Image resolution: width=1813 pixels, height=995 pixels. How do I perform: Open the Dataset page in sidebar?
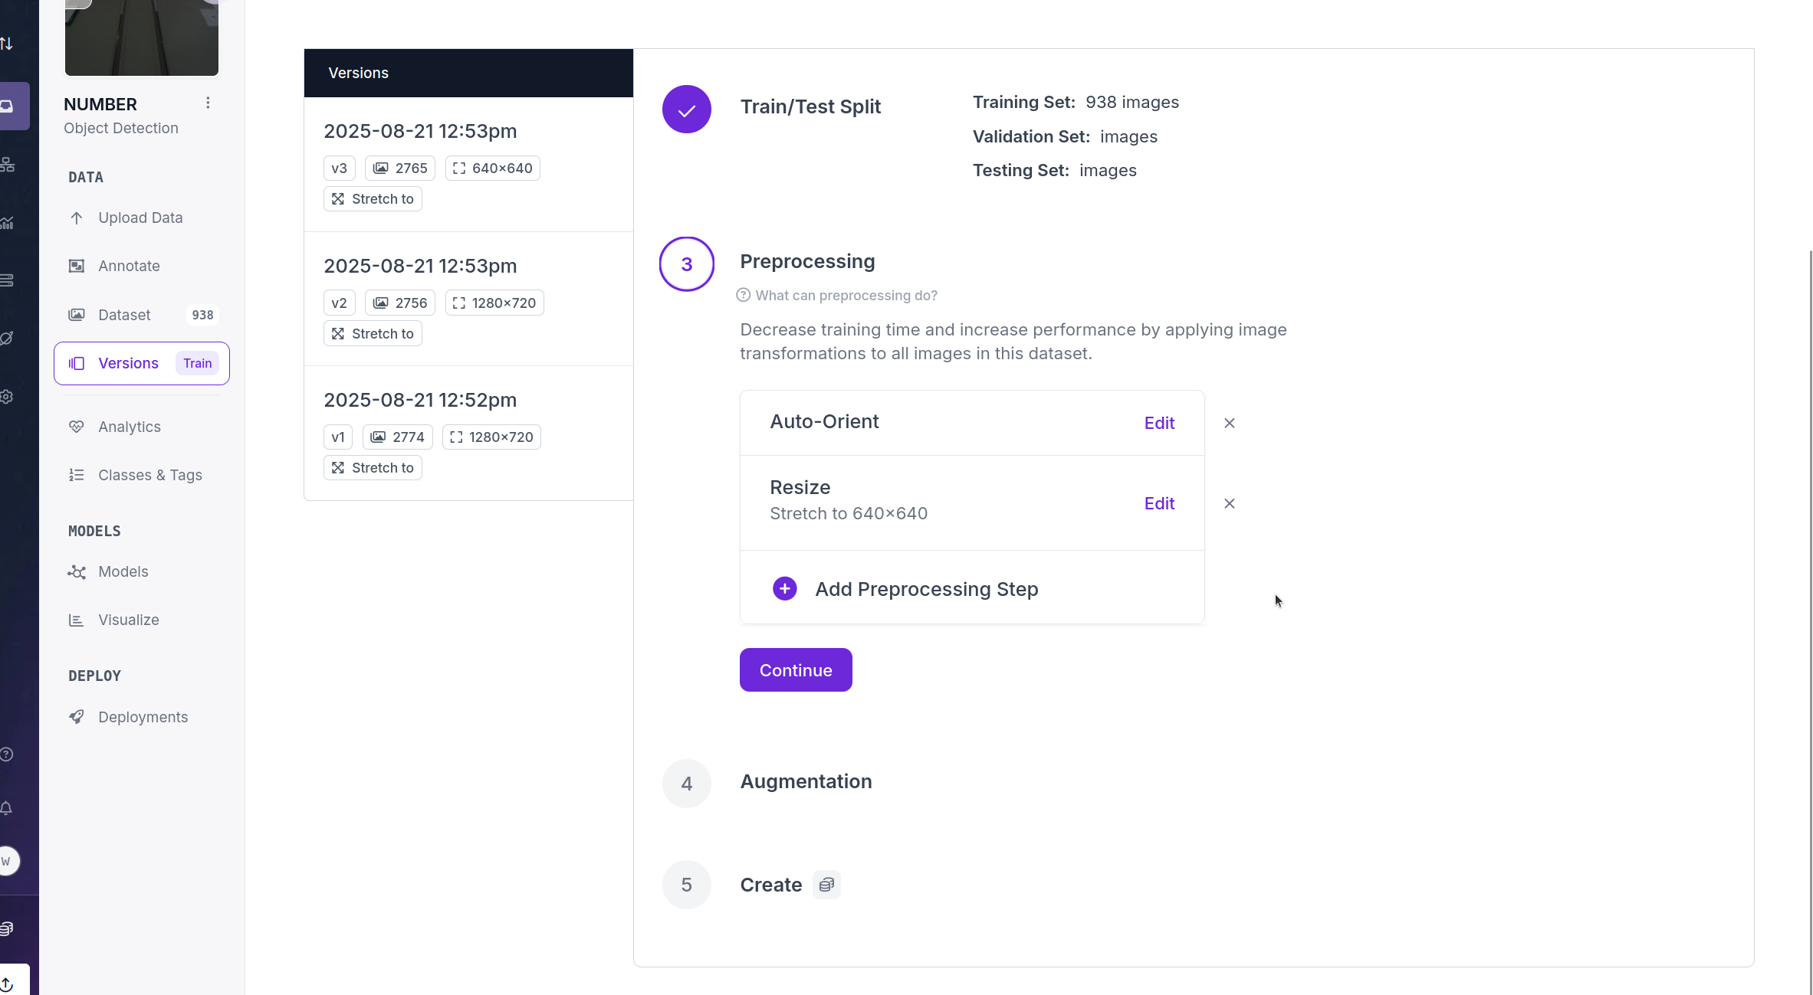tap(124, 315)
